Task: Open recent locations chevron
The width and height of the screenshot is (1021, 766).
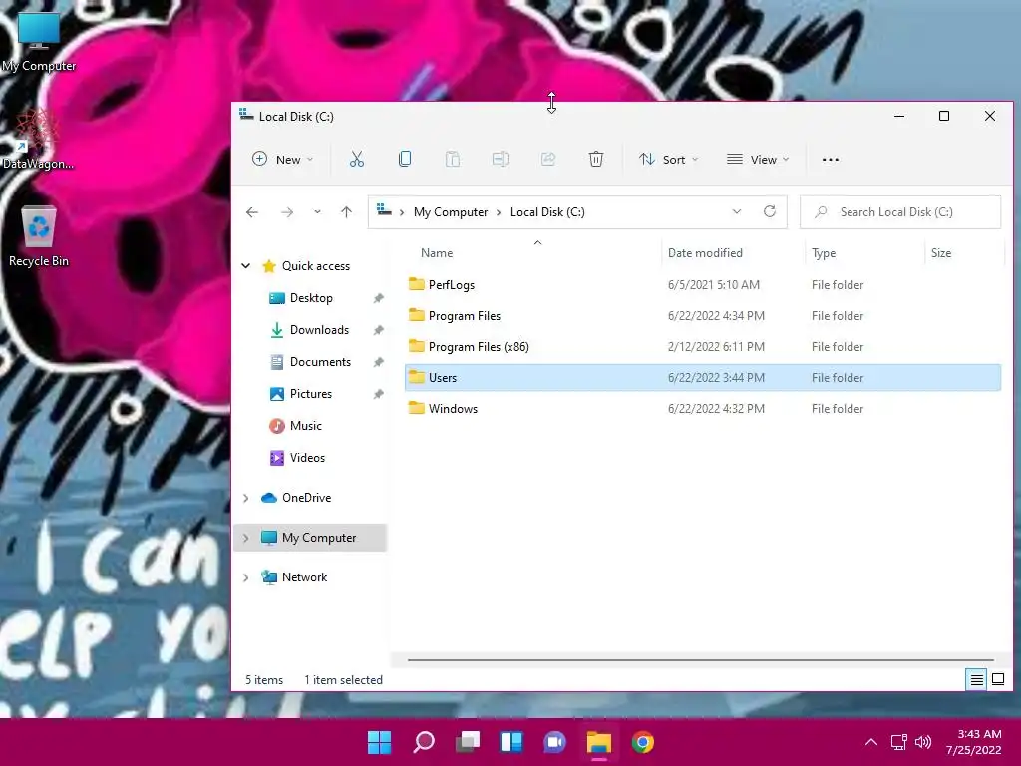Action: (x=317, y=212)
